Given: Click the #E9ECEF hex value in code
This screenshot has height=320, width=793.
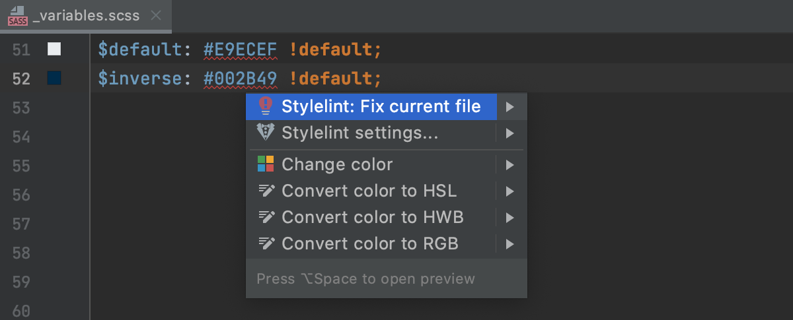Looking at the screenshot, I should pos(240,49).
